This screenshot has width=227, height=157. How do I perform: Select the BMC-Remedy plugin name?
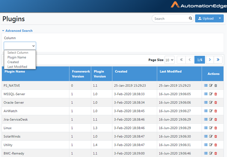[x=14, y=153]
